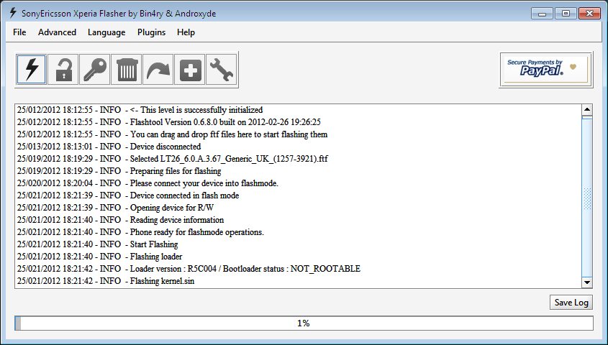608x345 pixels.
Task: Click the bootloader unlock padlock icon
Action: (x=63, y=70)
